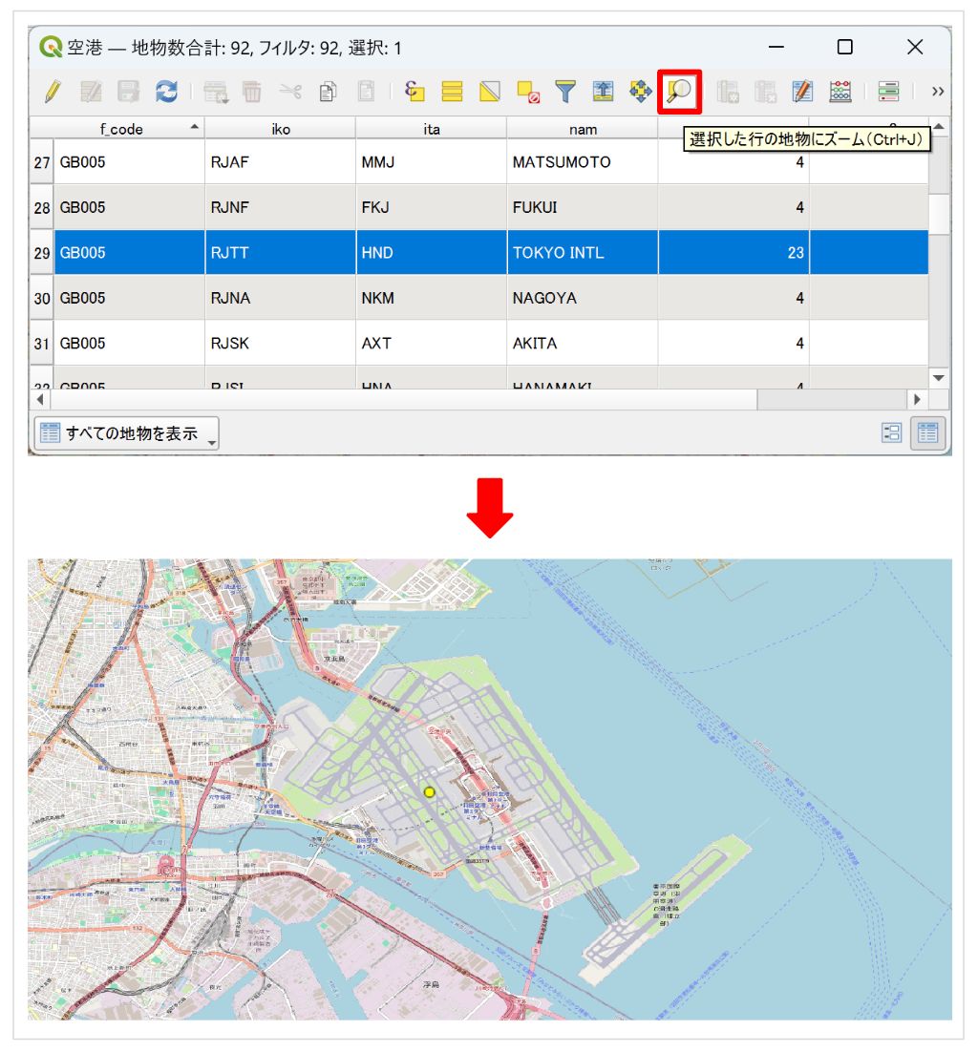The width and height of the screenshot is (978, 1052).
Task: Switch to table view button
Action: 927,433
